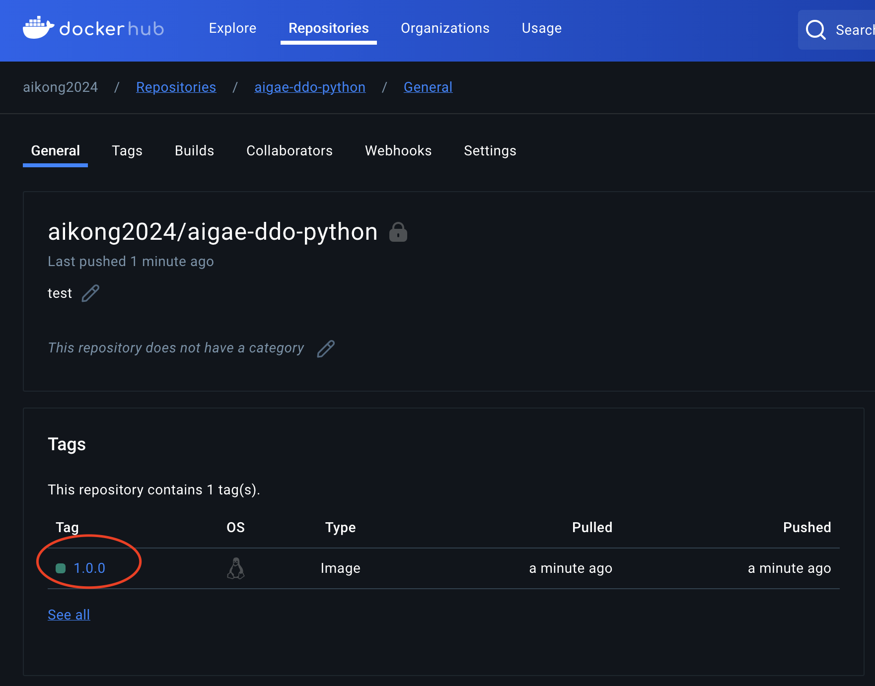Image resolution: width=875 pixels, height=686 pixels.
Task: Click the Pushed column header
Action: pyautogui.click(x=807, y=527)
